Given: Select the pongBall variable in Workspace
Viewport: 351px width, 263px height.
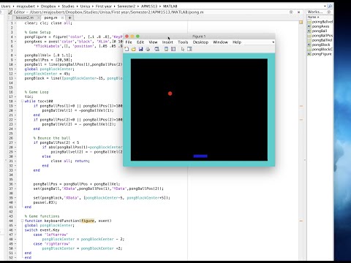Looking at the screenshot, I should click(320, 31).
